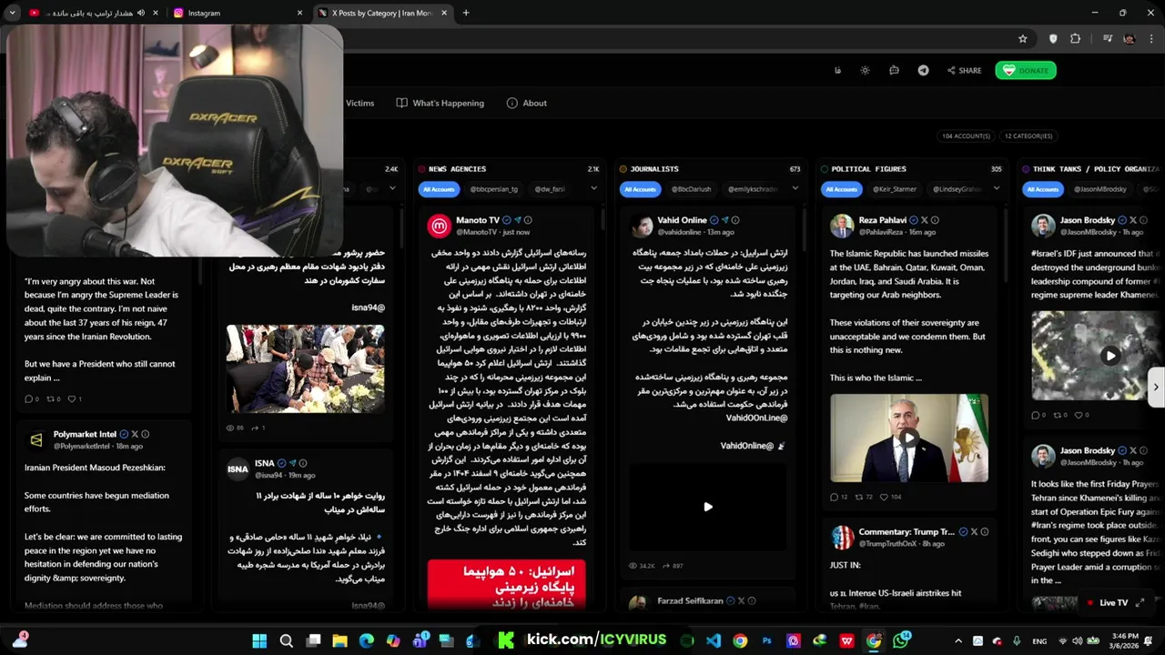Filter News Agencies by @dw_farsi
Image resolution: width=1165 pixels, height=655 pixels.
tap(550, 189)
